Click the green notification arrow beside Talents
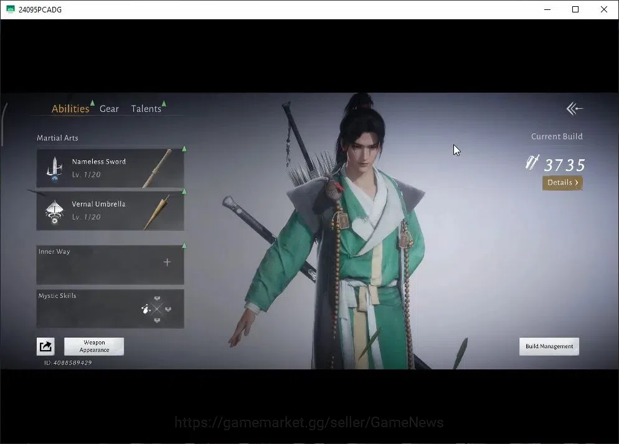 pyautogui.click(x=164, y=104)
